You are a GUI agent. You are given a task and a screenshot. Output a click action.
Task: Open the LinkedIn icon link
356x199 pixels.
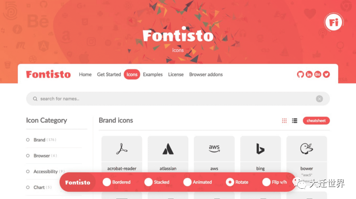point(309,74)
